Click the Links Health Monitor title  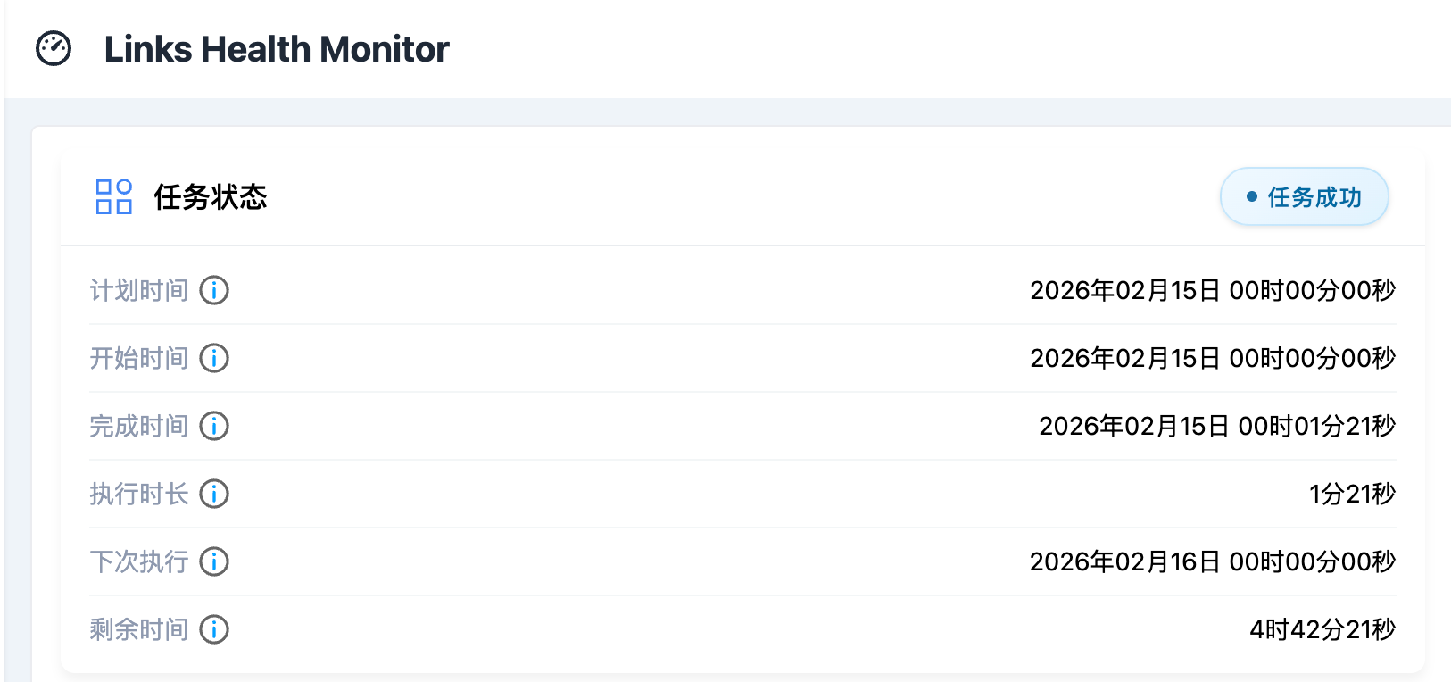point(277,49)
